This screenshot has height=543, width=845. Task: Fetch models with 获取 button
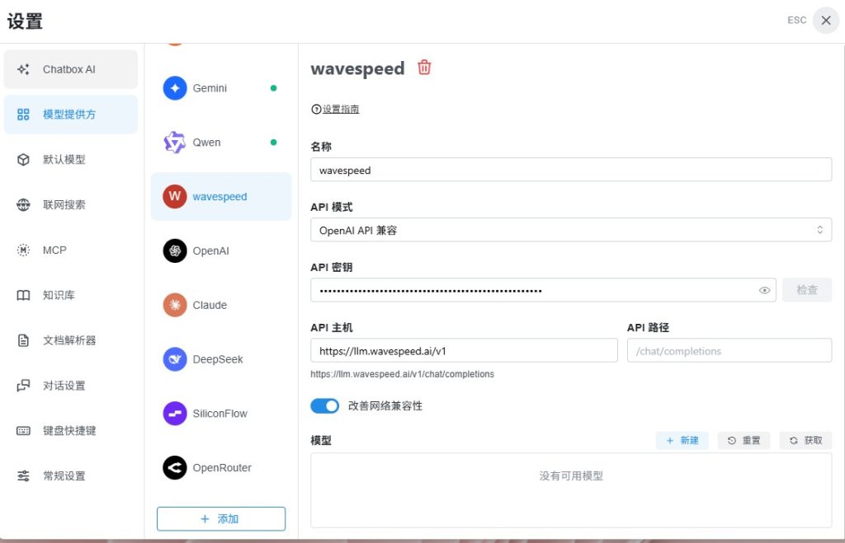click(x=805, y=441)
